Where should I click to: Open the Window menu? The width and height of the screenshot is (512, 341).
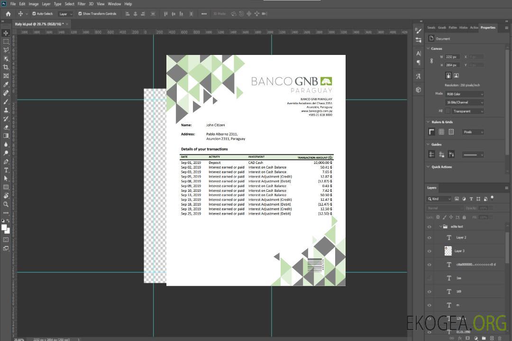[114, 4]
